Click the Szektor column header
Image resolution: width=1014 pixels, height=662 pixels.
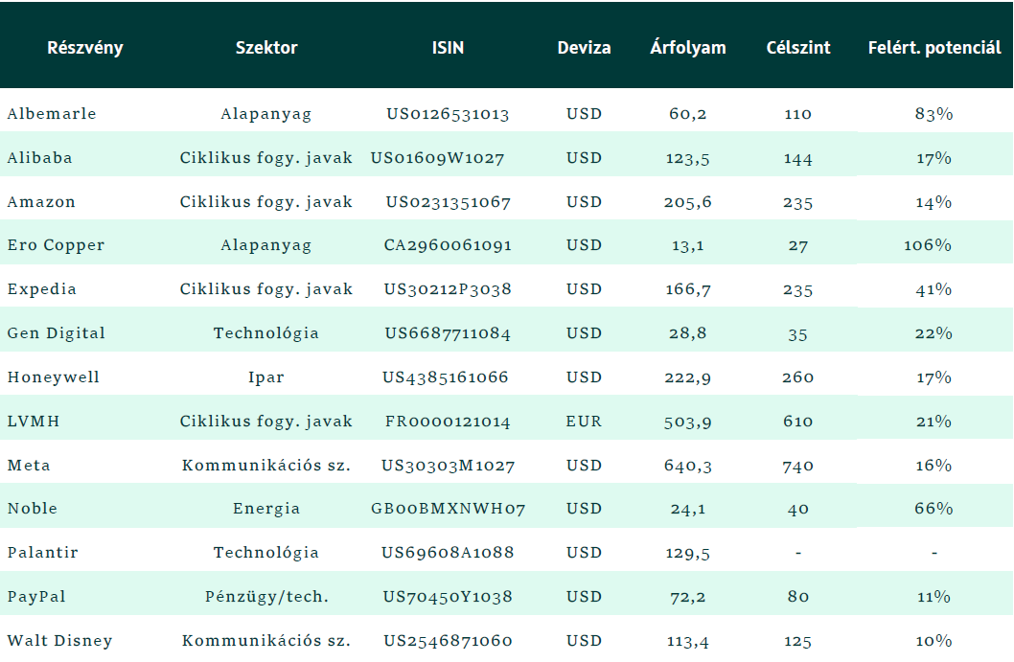[266, 48]
